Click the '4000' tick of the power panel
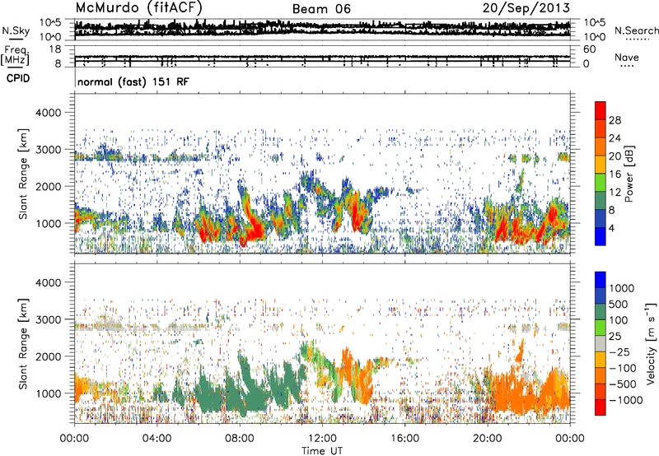 pos(48,113)
